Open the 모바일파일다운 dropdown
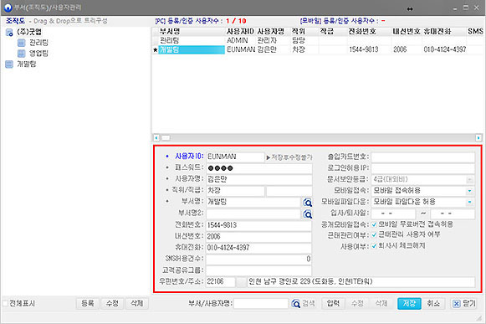Image resolution: width=486 pixels, height=324 pixels. [x=470, y=202]
